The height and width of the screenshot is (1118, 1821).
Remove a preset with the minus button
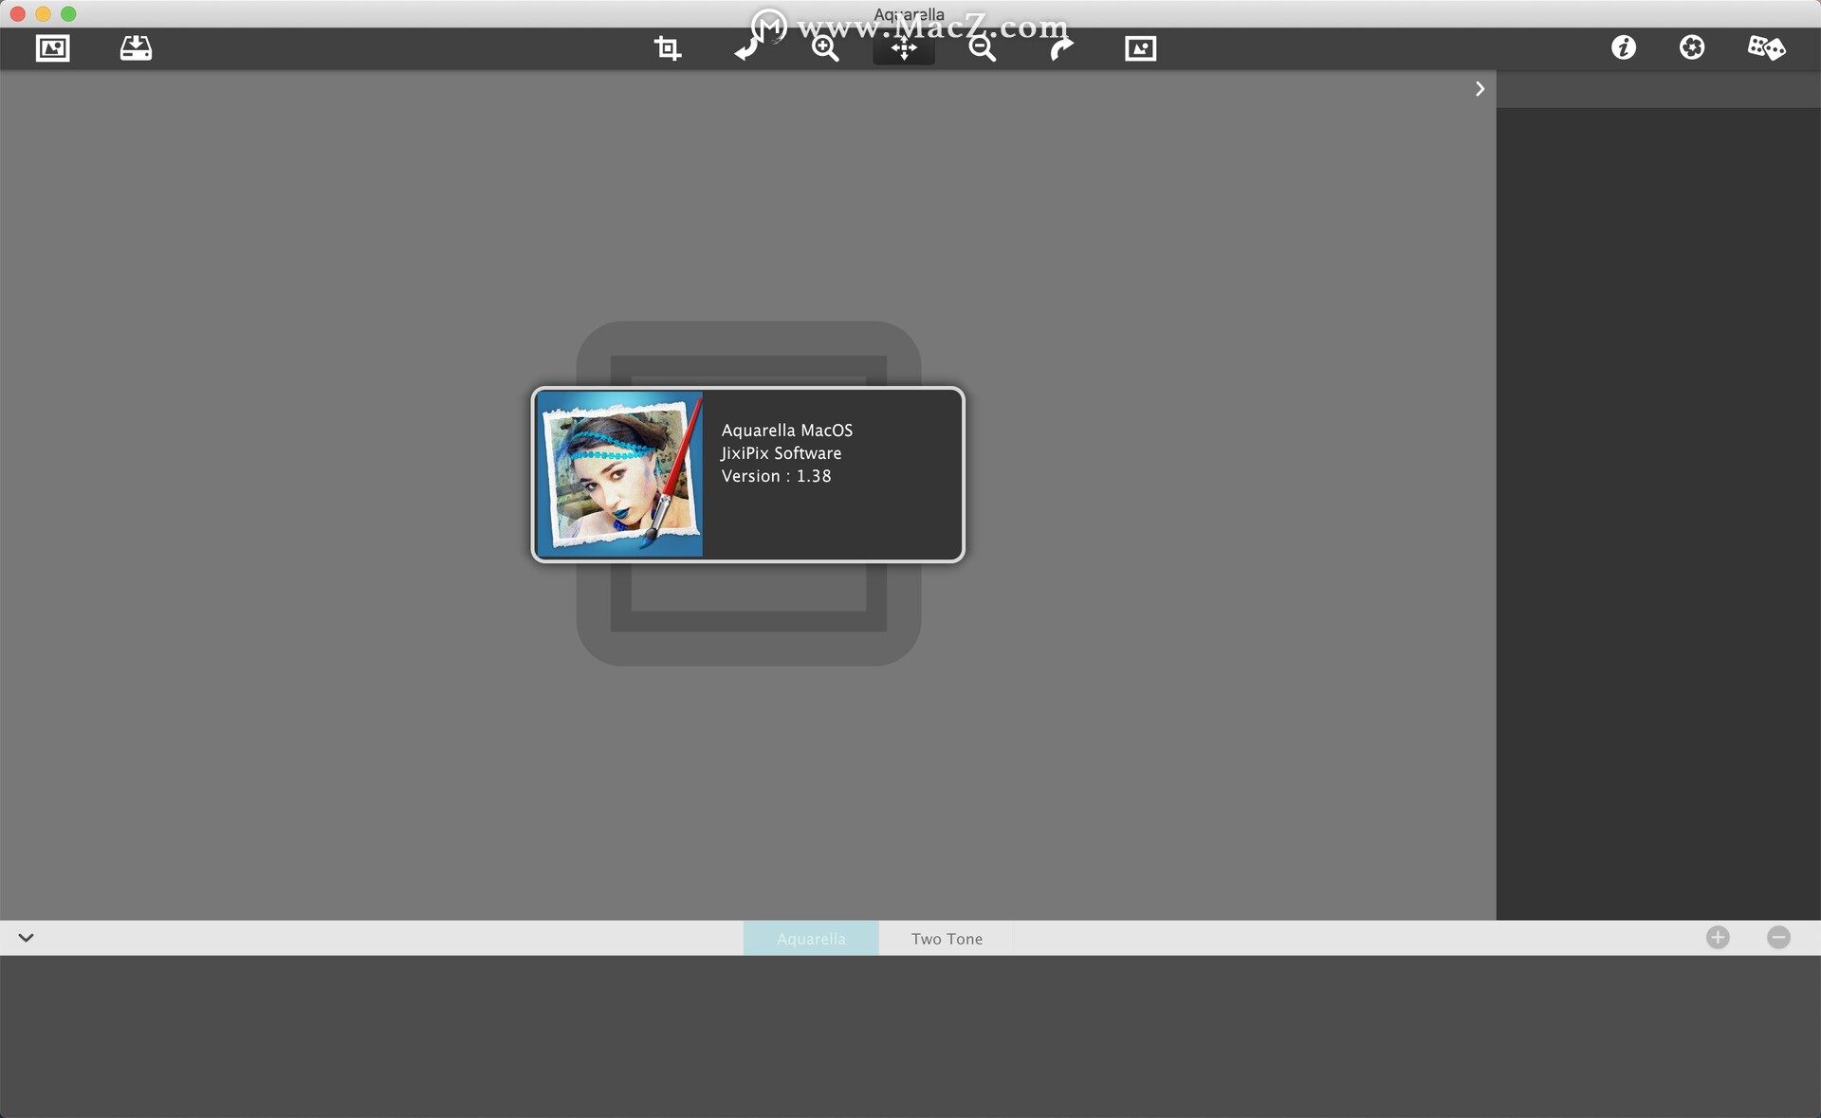click(x=1778, y=938)
